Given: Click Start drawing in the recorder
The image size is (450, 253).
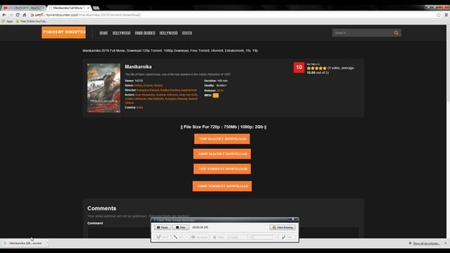Looking at the screenshot, I should pyautogui.click(x=283, y=227).
